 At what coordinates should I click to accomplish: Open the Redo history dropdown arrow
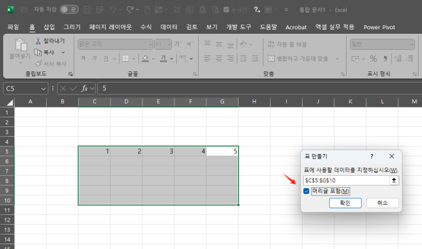pyautogui.click(x=137, y=10)
